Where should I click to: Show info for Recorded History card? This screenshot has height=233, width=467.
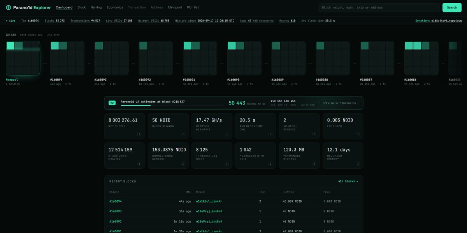tap(358, 164)
